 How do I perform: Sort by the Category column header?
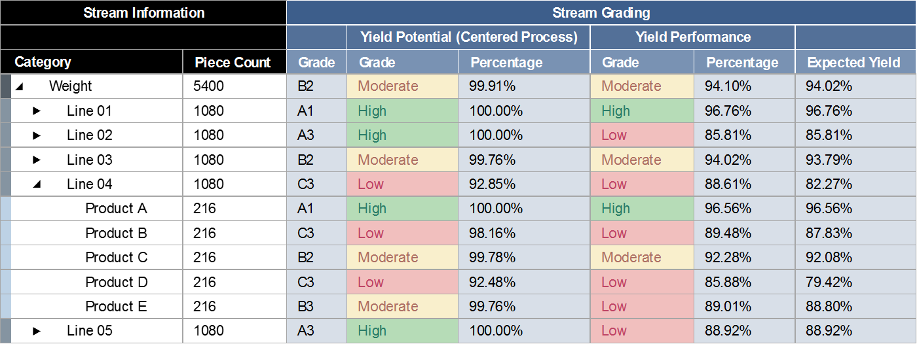43,62
